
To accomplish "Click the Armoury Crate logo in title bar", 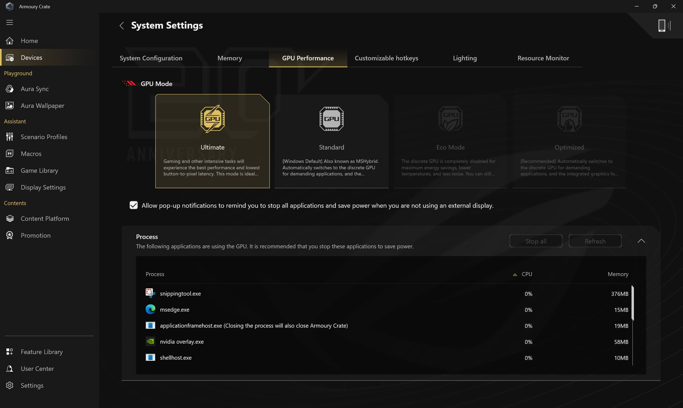I will 10,6.
